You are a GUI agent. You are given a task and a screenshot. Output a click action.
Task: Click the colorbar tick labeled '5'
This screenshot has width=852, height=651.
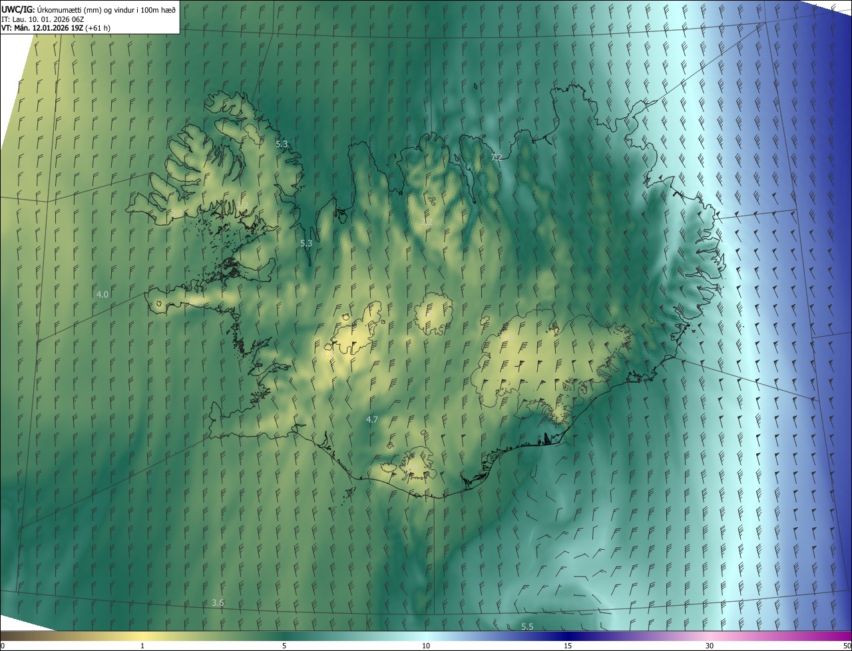(284, 646)
